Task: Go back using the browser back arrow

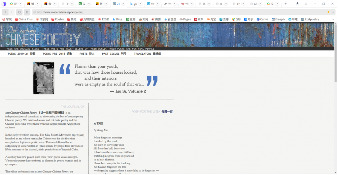Action: [5, 12]
